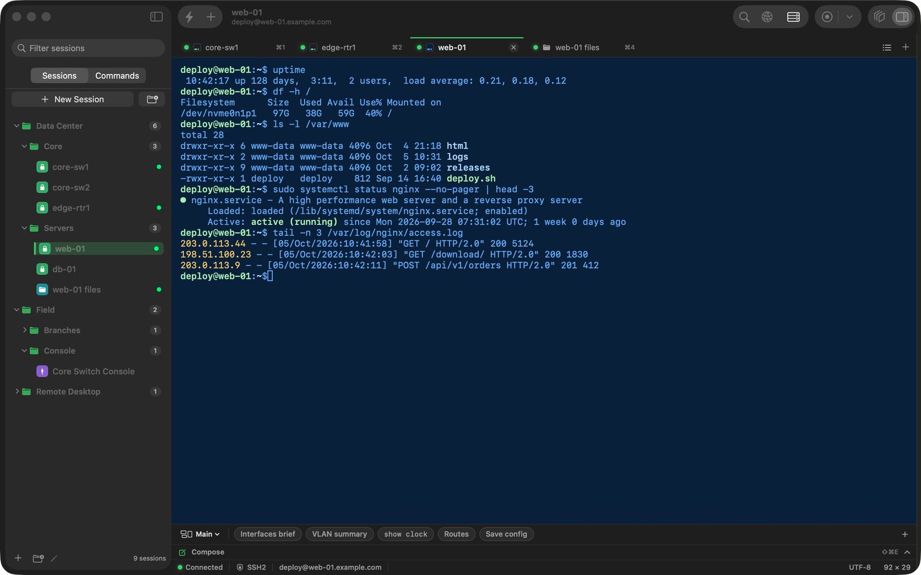Collapse the Field group
921x575 pixels.
[17, 310]
